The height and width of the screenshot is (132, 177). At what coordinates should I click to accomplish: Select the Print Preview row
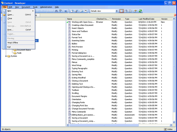119,47
